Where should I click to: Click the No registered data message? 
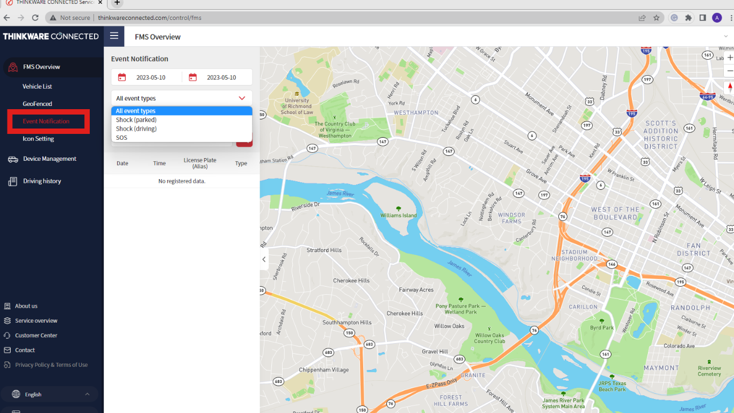coord(182,181)
